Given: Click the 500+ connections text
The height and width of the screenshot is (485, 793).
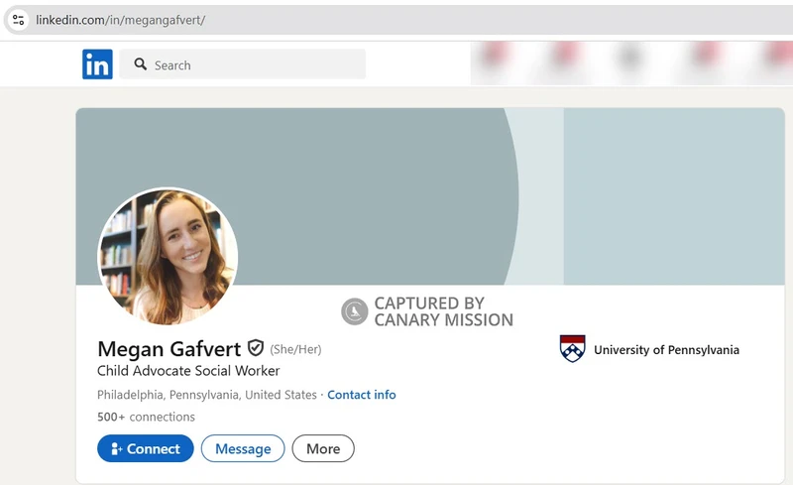Looking at the screenshot, I should [146, 417].
